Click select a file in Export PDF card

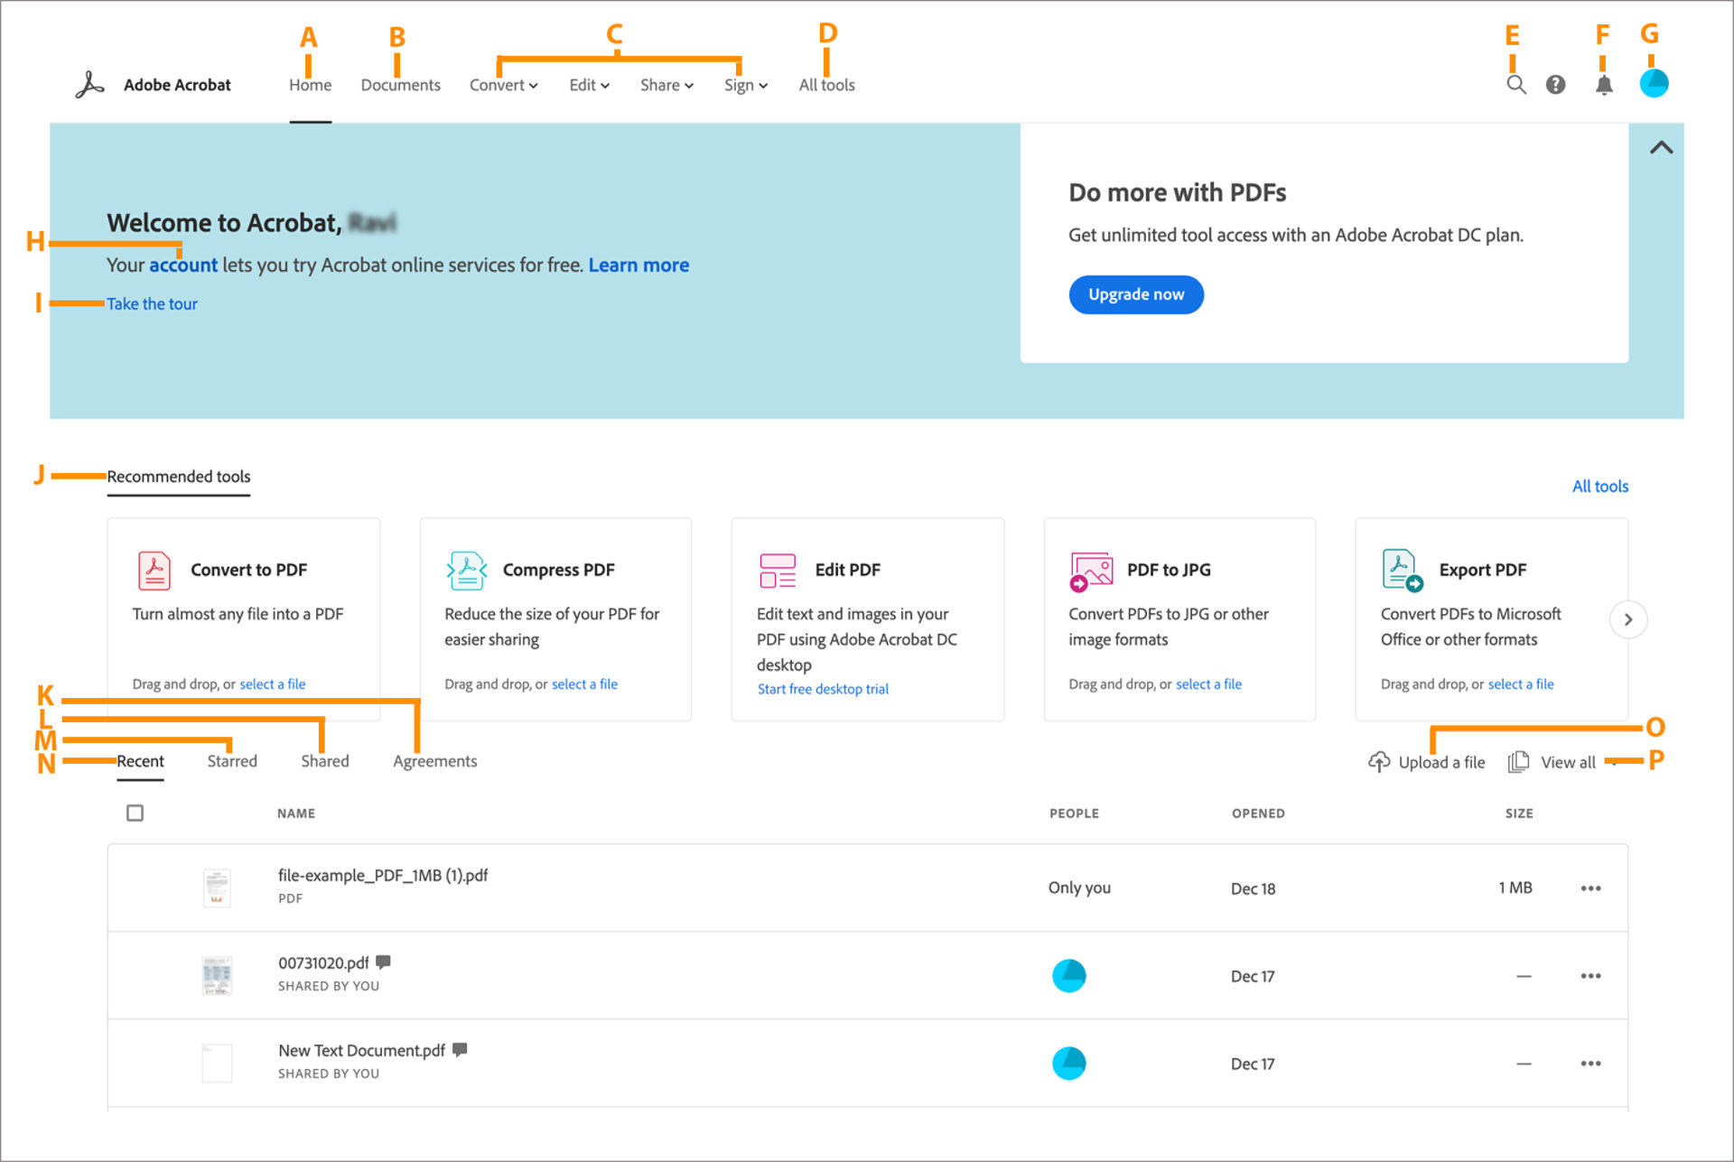click(x=1521, y=684)
